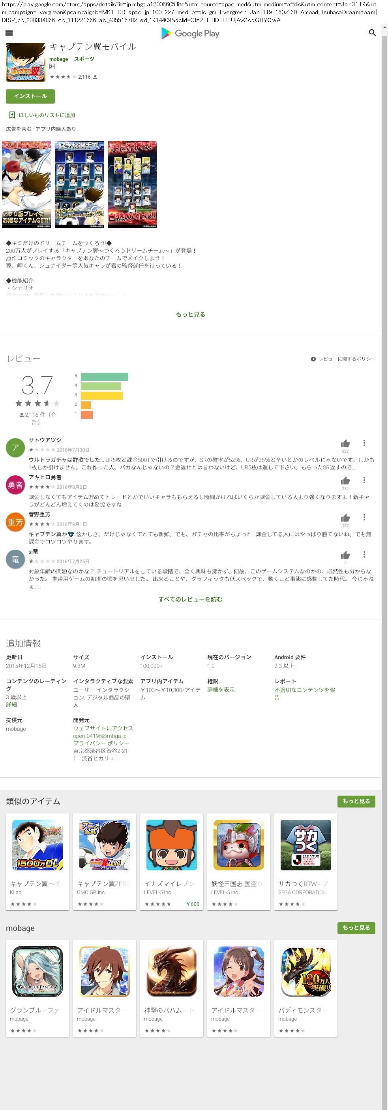388x1110 pixels.
Task: Click アキヒロ勇者's pink avatar
Action: tap(15, 485)
